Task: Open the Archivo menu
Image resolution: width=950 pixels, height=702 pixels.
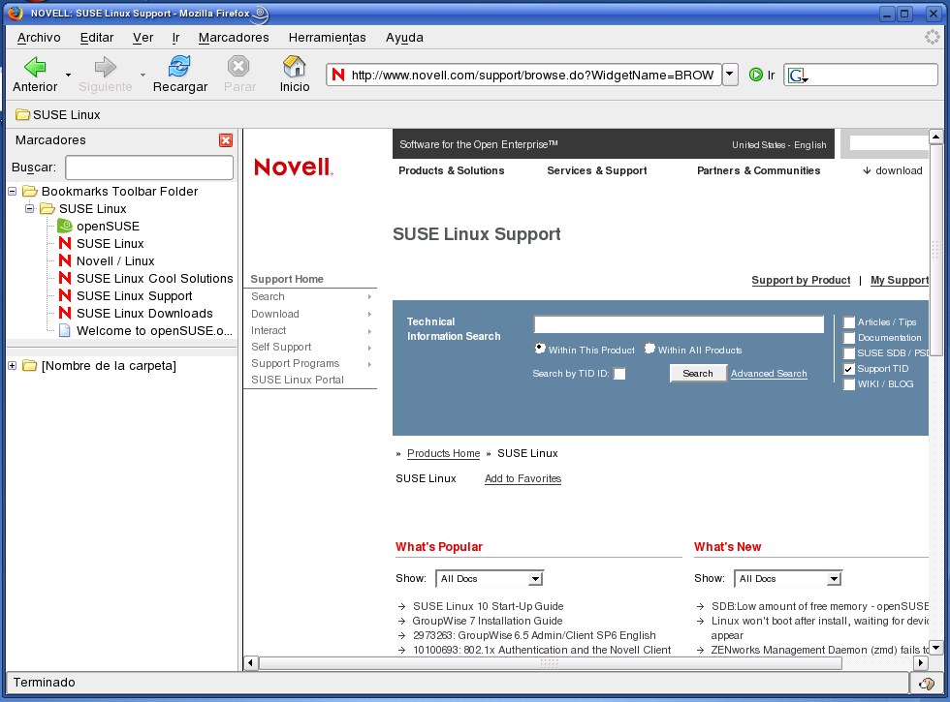Action: coord(39,38)
